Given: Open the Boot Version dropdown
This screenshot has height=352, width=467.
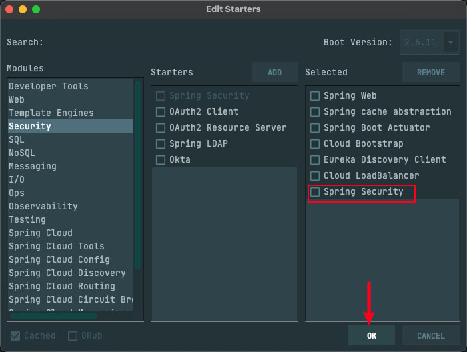Looking at the screenshot, I should point(450,42).
